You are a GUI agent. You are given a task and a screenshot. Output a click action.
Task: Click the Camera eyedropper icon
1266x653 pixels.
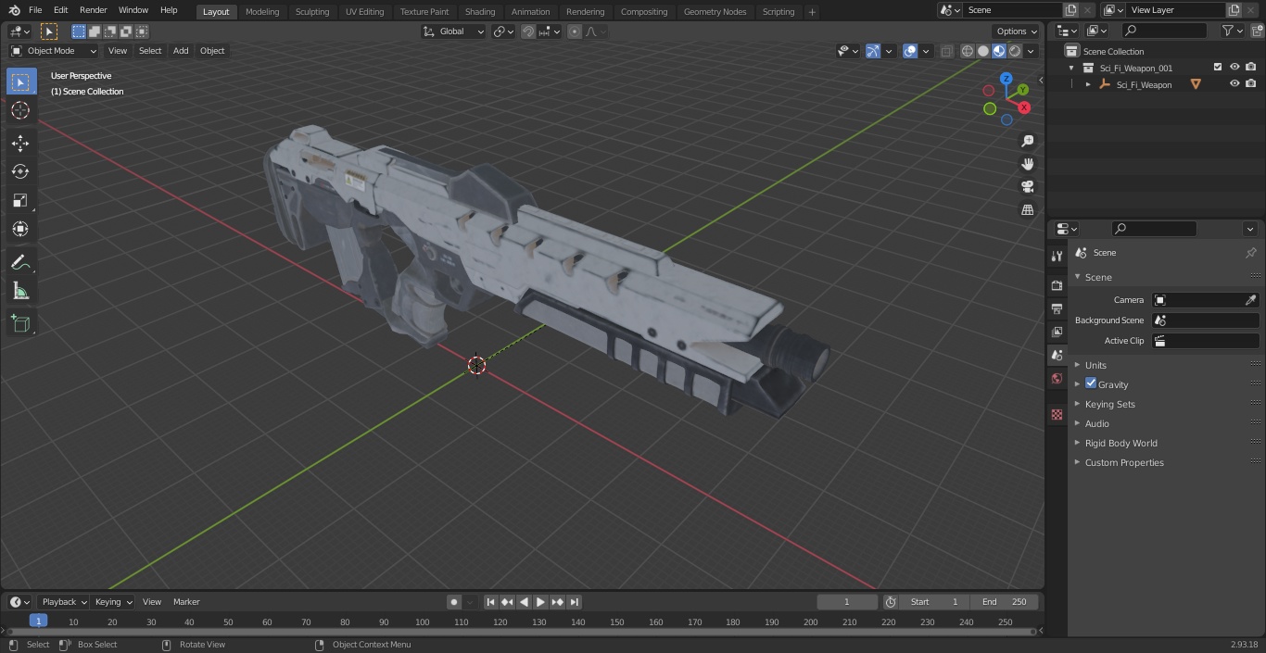tap(1250, 300)
